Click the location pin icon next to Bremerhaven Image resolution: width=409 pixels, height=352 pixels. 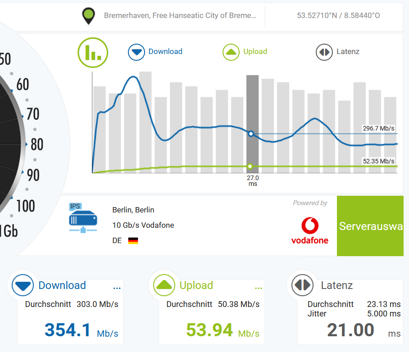click(88, 15)
